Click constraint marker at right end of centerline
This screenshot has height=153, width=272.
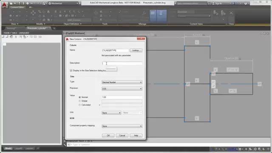click(260, 84)
